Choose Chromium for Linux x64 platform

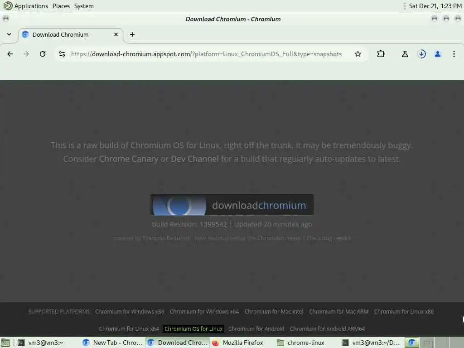[129, 329]
